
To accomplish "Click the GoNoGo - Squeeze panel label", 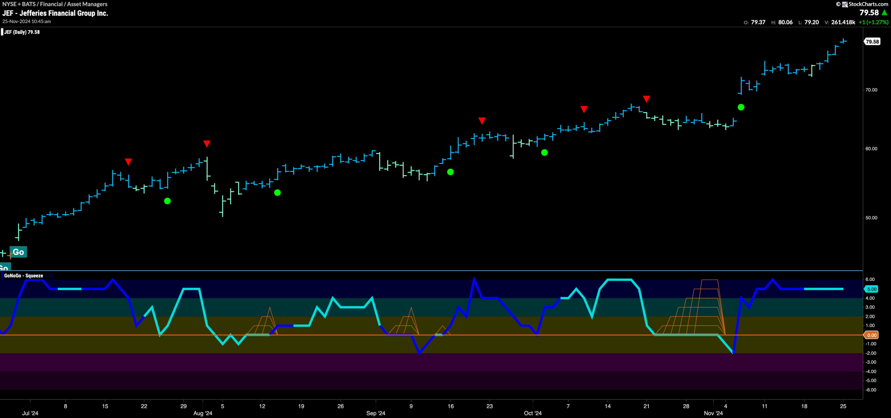I will [24, 276].
